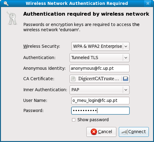
Task: Click inside the Password field
Action: pyautogui.click(x=100, y=110)
